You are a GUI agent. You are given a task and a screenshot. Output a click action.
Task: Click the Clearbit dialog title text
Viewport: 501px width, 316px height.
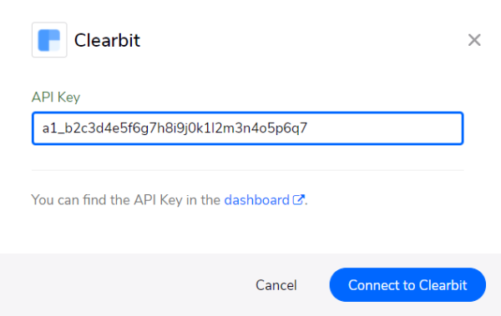pyautogui.click(x=107, y=40)
